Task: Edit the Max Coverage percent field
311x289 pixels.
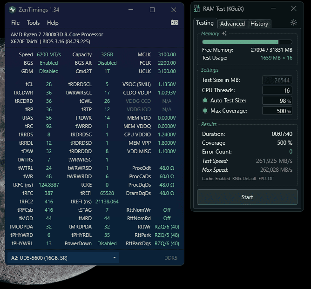Action: coord(277,111)
